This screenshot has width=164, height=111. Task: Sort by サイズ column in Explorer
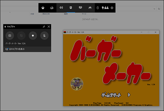pyautogui.click(x=84, y=14)
